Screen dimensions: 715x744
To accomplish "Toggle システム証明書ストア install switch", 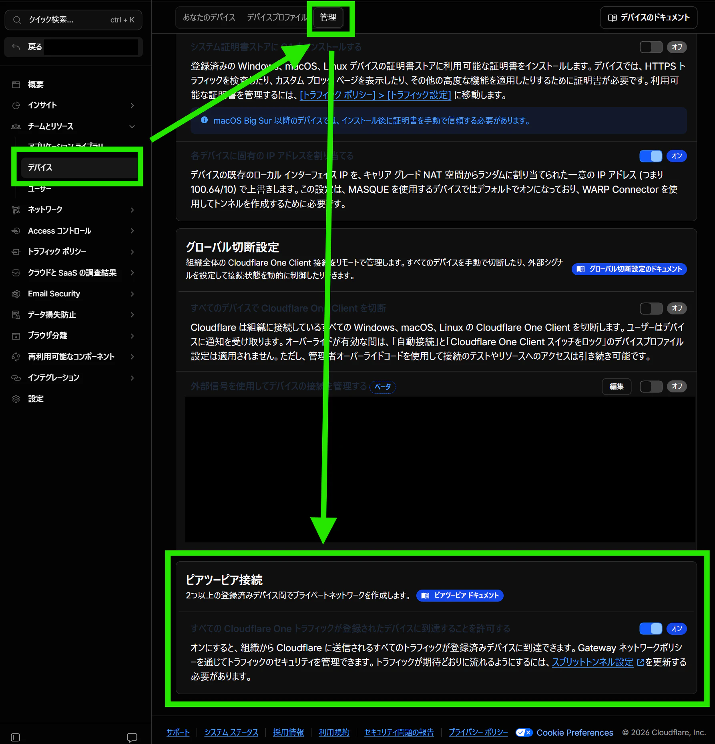I will [x=651, y=47].
